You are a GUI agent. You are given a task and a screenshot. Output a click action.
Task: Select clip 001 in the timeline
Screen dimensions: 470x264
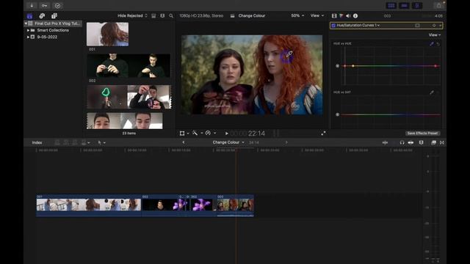89,205
